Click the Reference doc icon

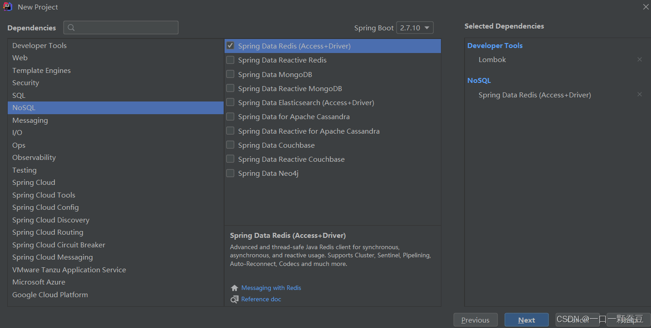coord(234,299)
